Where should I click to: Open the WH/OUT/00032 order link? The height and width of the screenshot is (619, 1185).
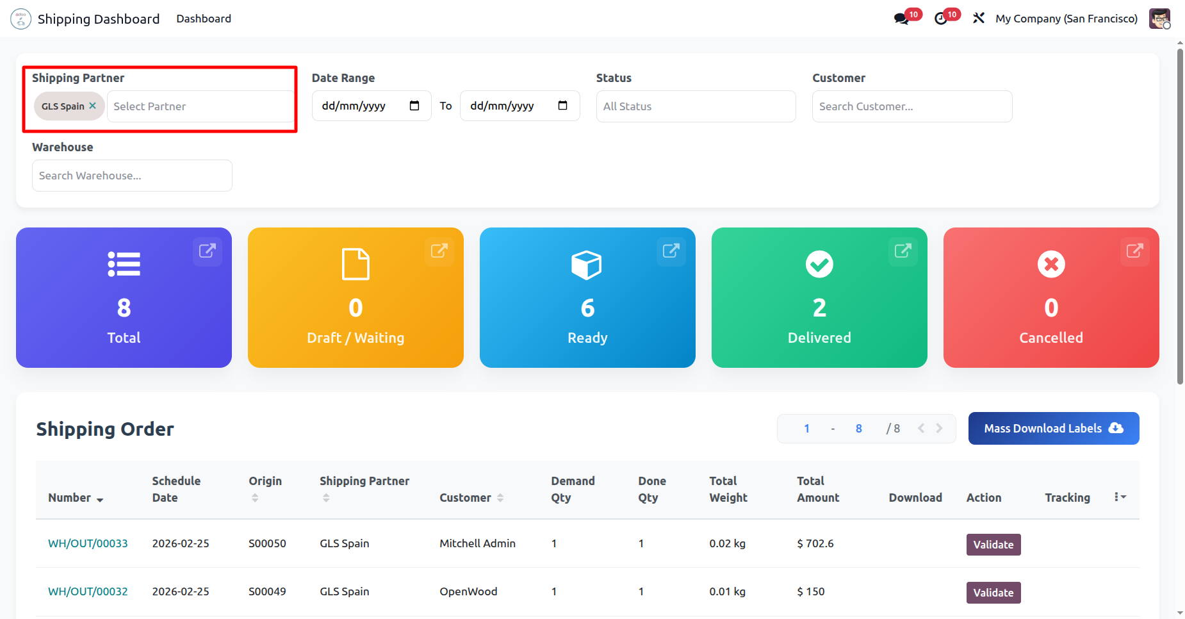point(88,591)
